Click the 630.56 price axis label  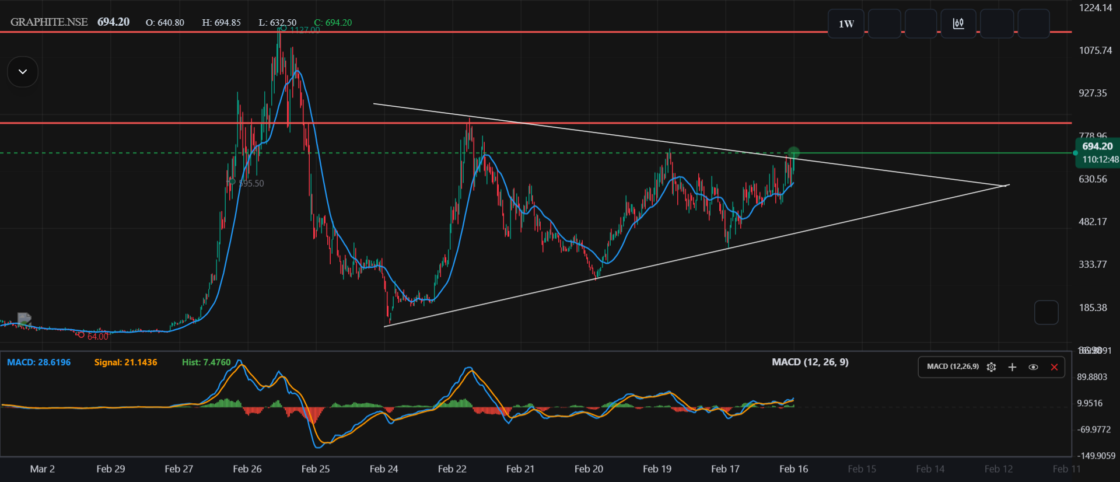(x=1093, y=179)
